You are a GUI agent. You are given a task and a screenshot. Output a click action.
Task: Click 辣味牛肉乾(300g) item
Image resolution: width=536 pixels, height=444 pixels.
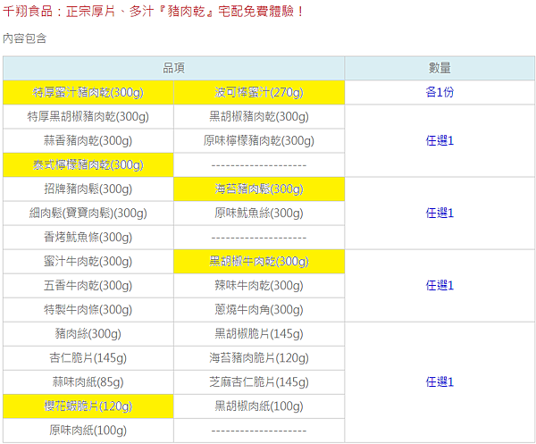click(259, 286)
